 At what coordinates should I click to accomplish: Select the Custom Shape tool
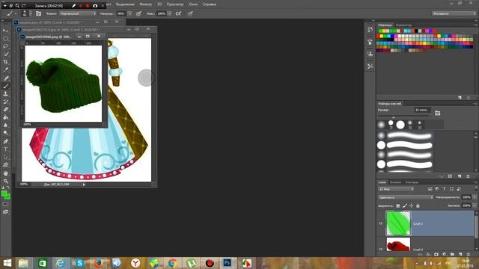(5, 165)
